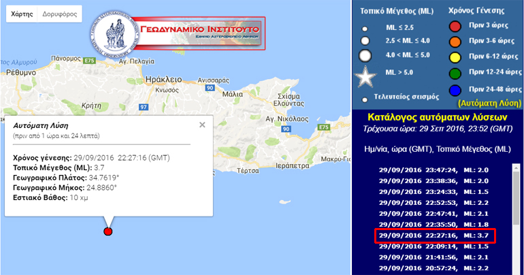Click the blue Πριν 24-48 ώρες legend circle
This screenshot has width=524, height=275.
tap(455, 90)
